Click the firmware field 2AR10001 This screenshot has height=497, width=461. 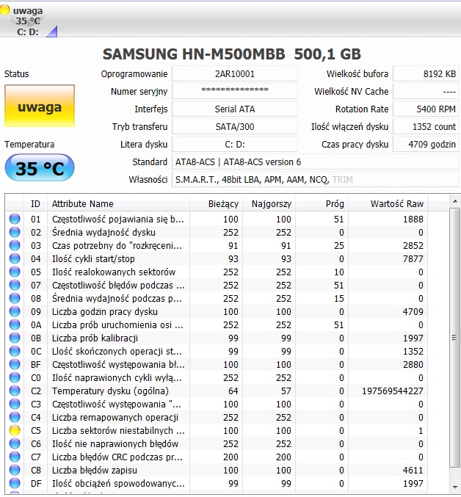tap(235, 74)
